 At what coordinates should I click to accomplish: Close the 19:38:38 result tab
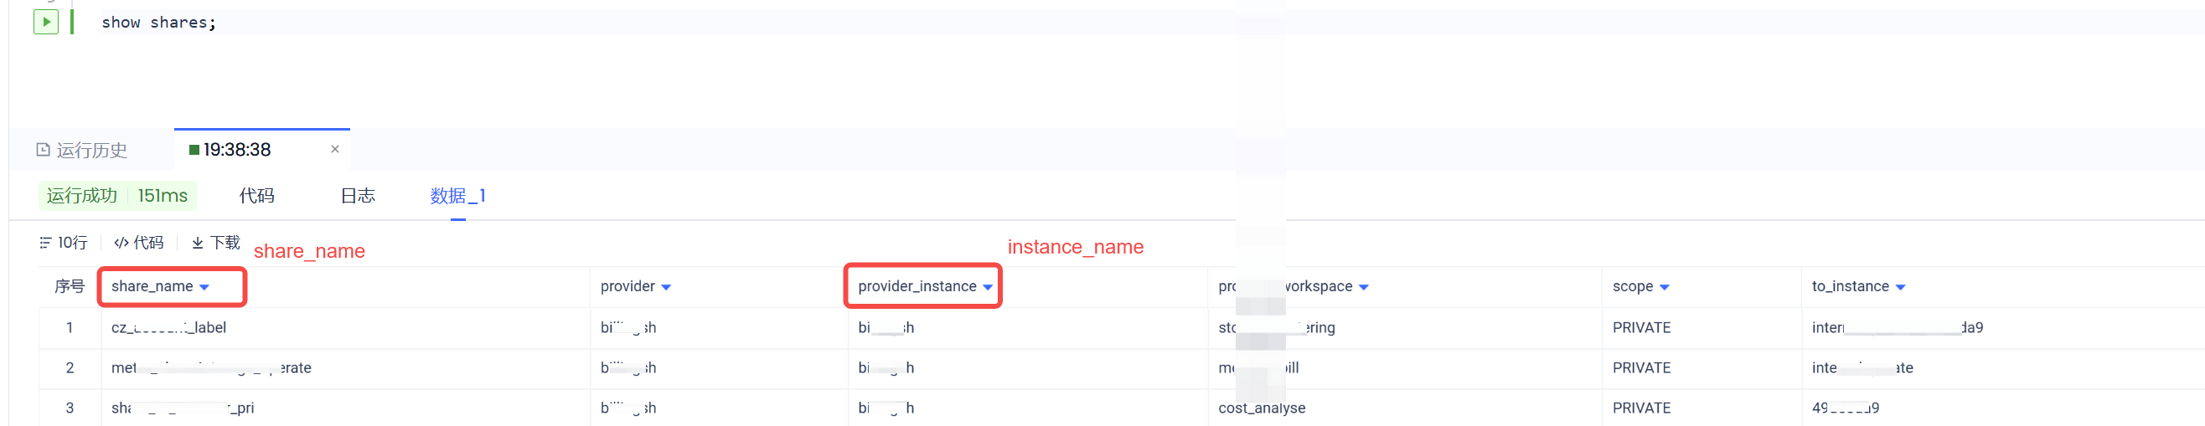[x=335, y=150]
